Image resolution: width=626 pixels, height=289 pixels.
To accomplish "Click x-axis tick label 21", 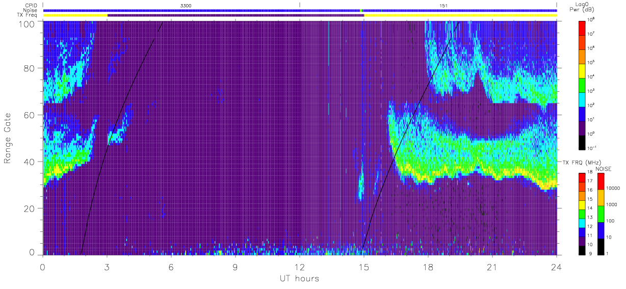I will click(x=492, y=267).
